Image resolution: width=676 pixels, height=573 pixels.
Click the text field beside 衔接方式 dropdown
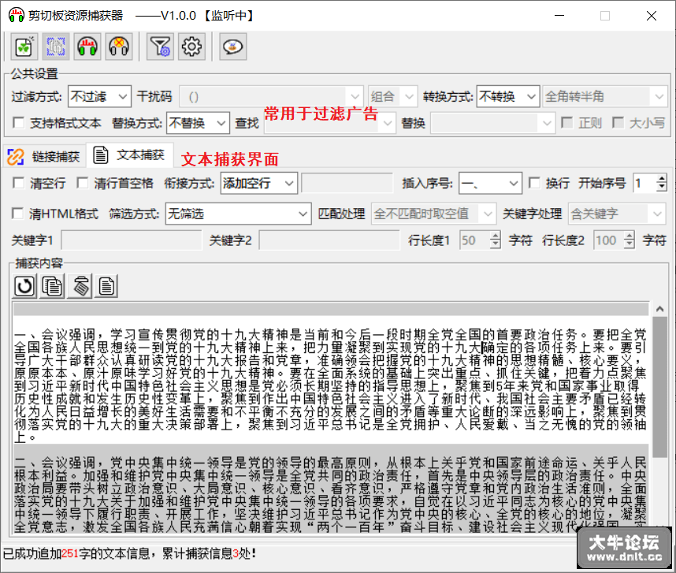pos(347,183)
